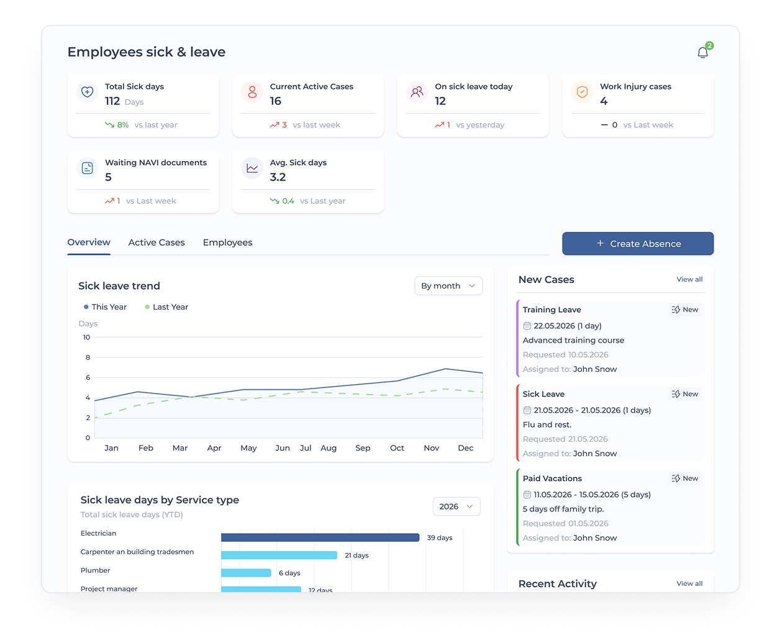Open John Snow on Training Leave case

pos(595,369)
